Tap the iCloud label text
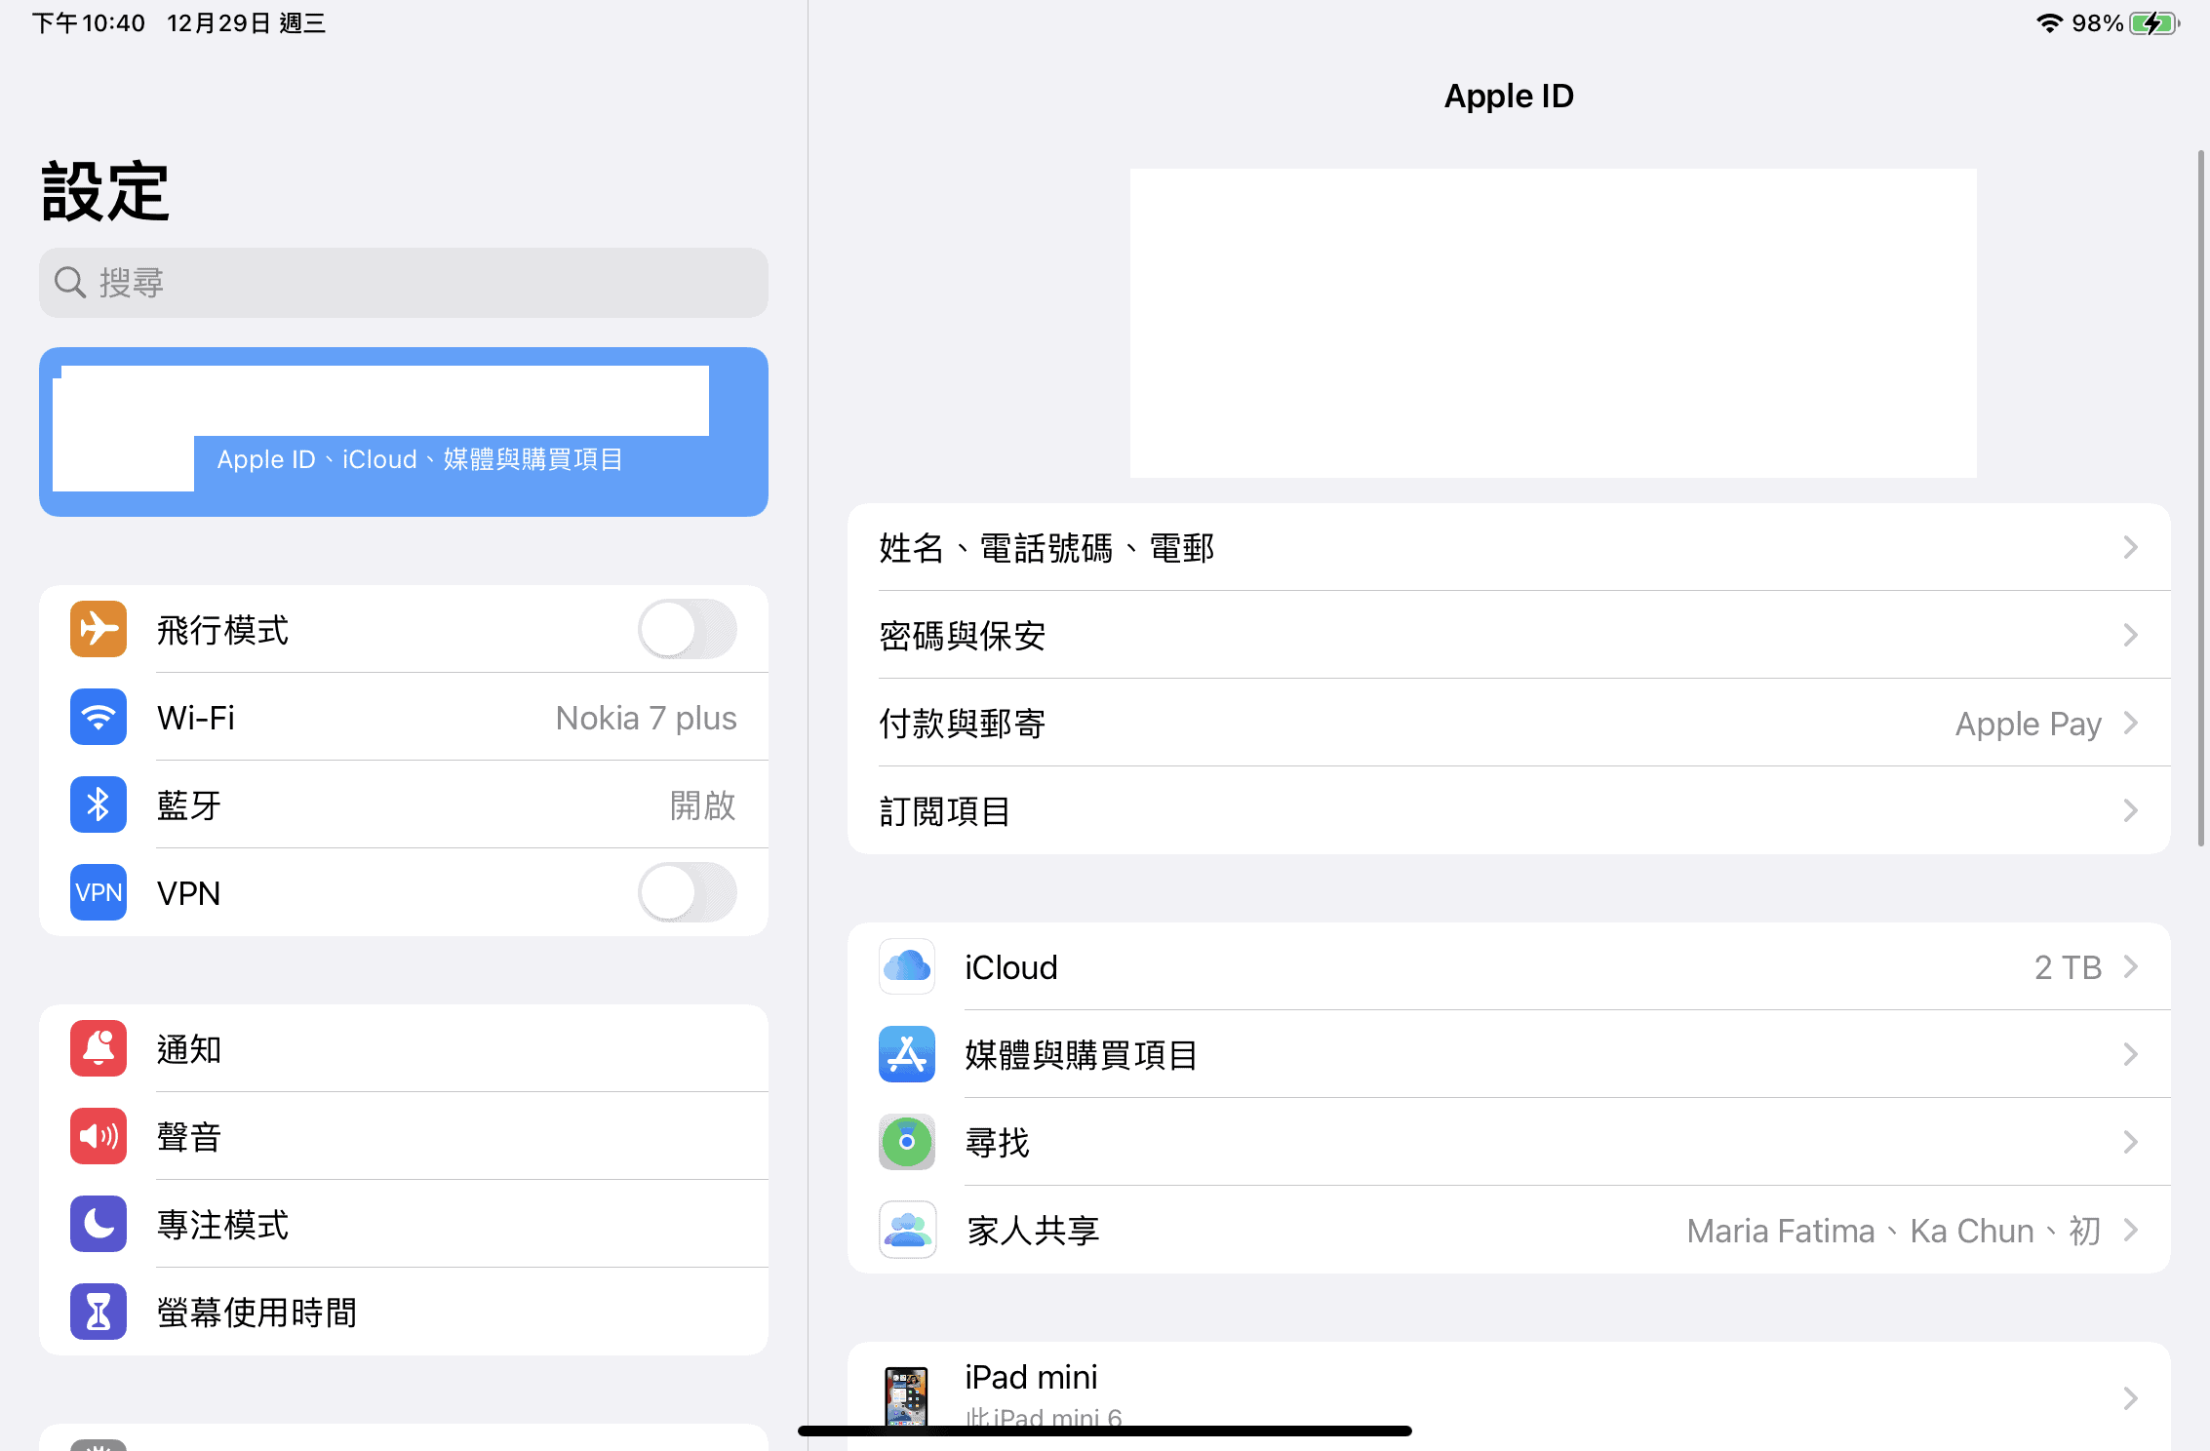 coord(1011,967)
